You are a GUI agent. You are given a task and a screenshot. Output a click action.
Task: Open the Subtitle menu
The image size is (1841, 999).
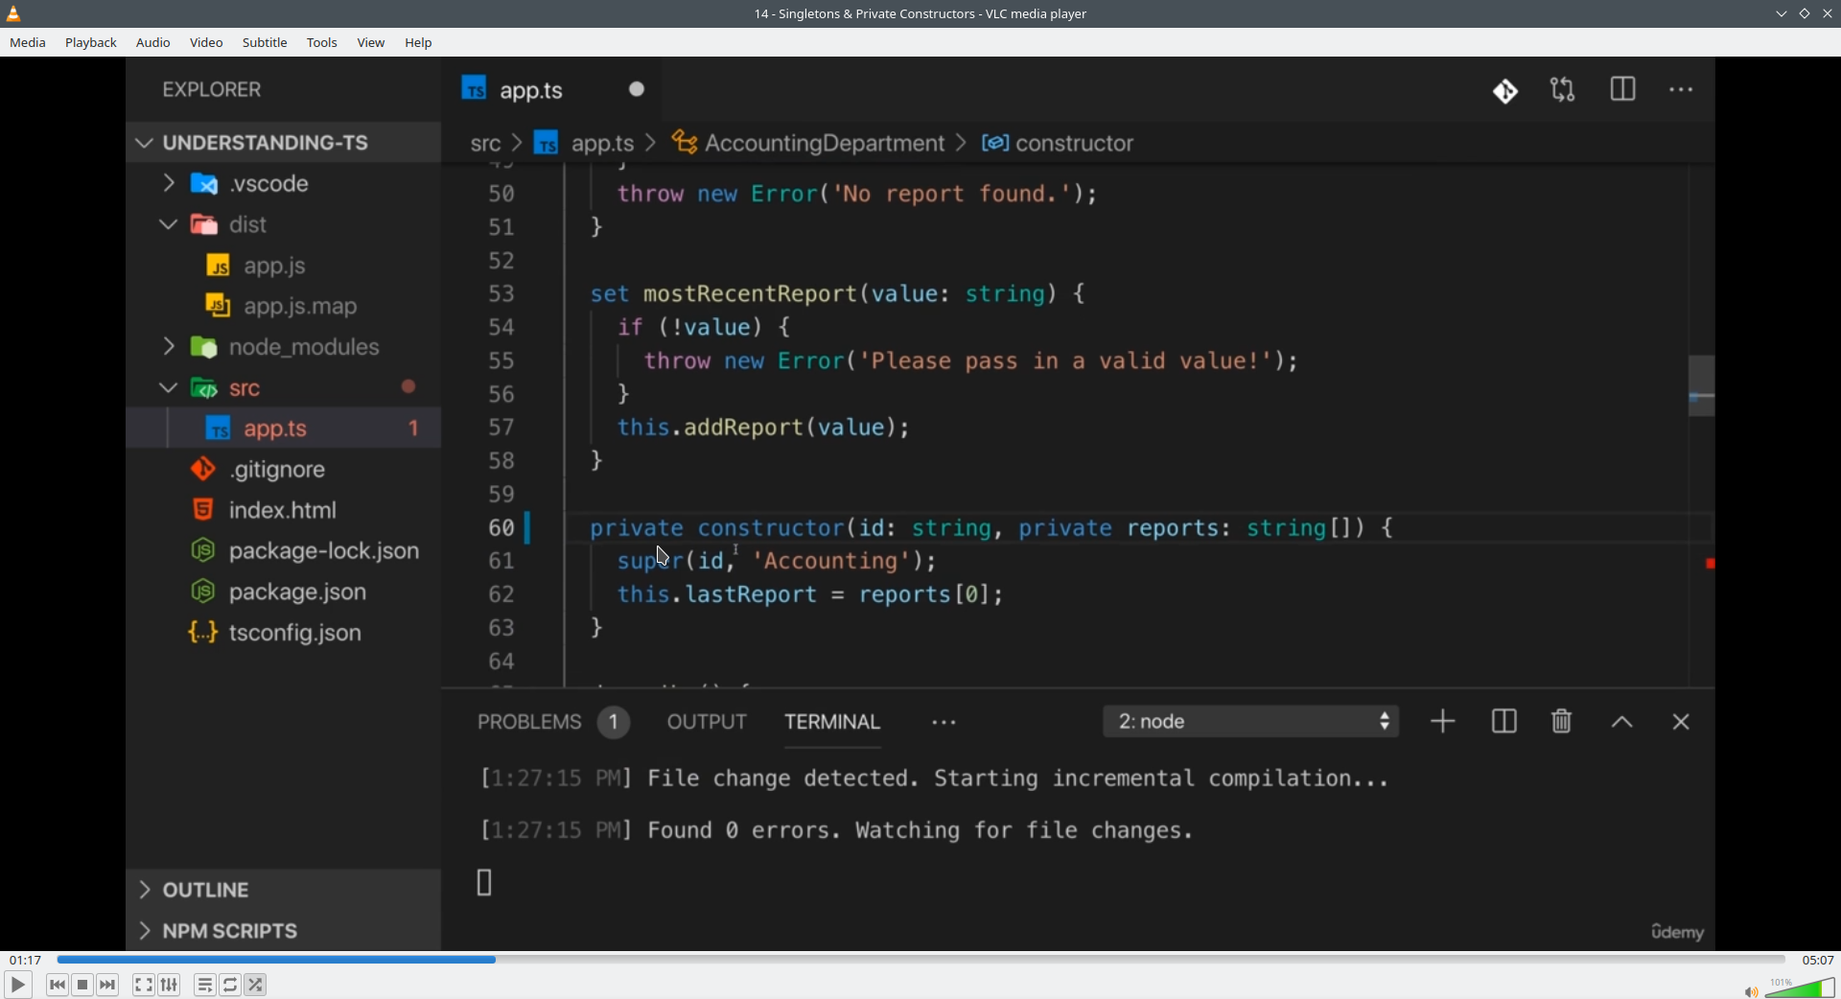[265, 43]
